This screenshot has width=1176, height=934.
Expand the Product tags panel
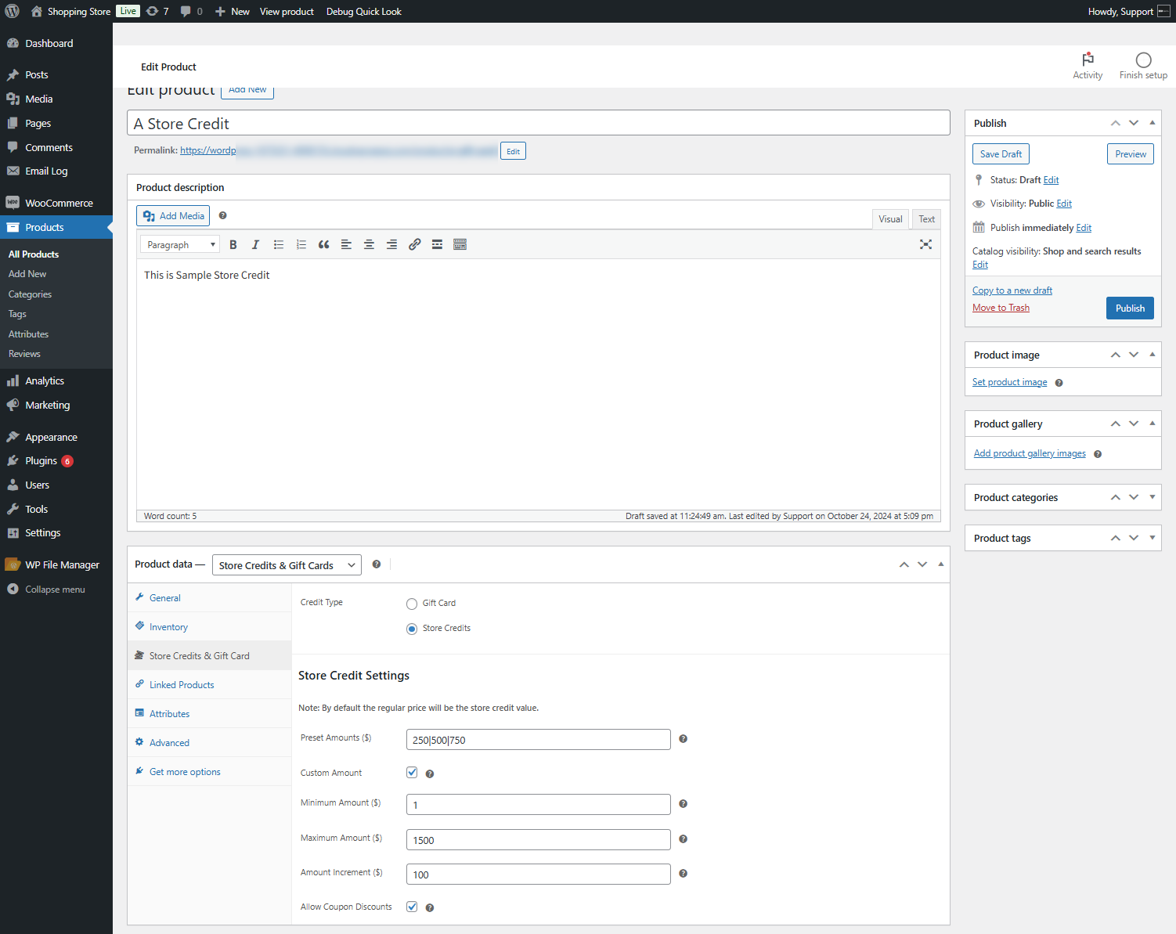(x=1152, y=538)
